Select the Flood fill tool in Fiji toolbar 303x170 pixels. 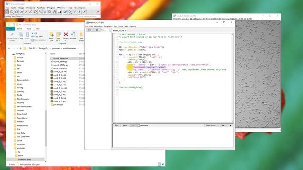tap(80, 12)
